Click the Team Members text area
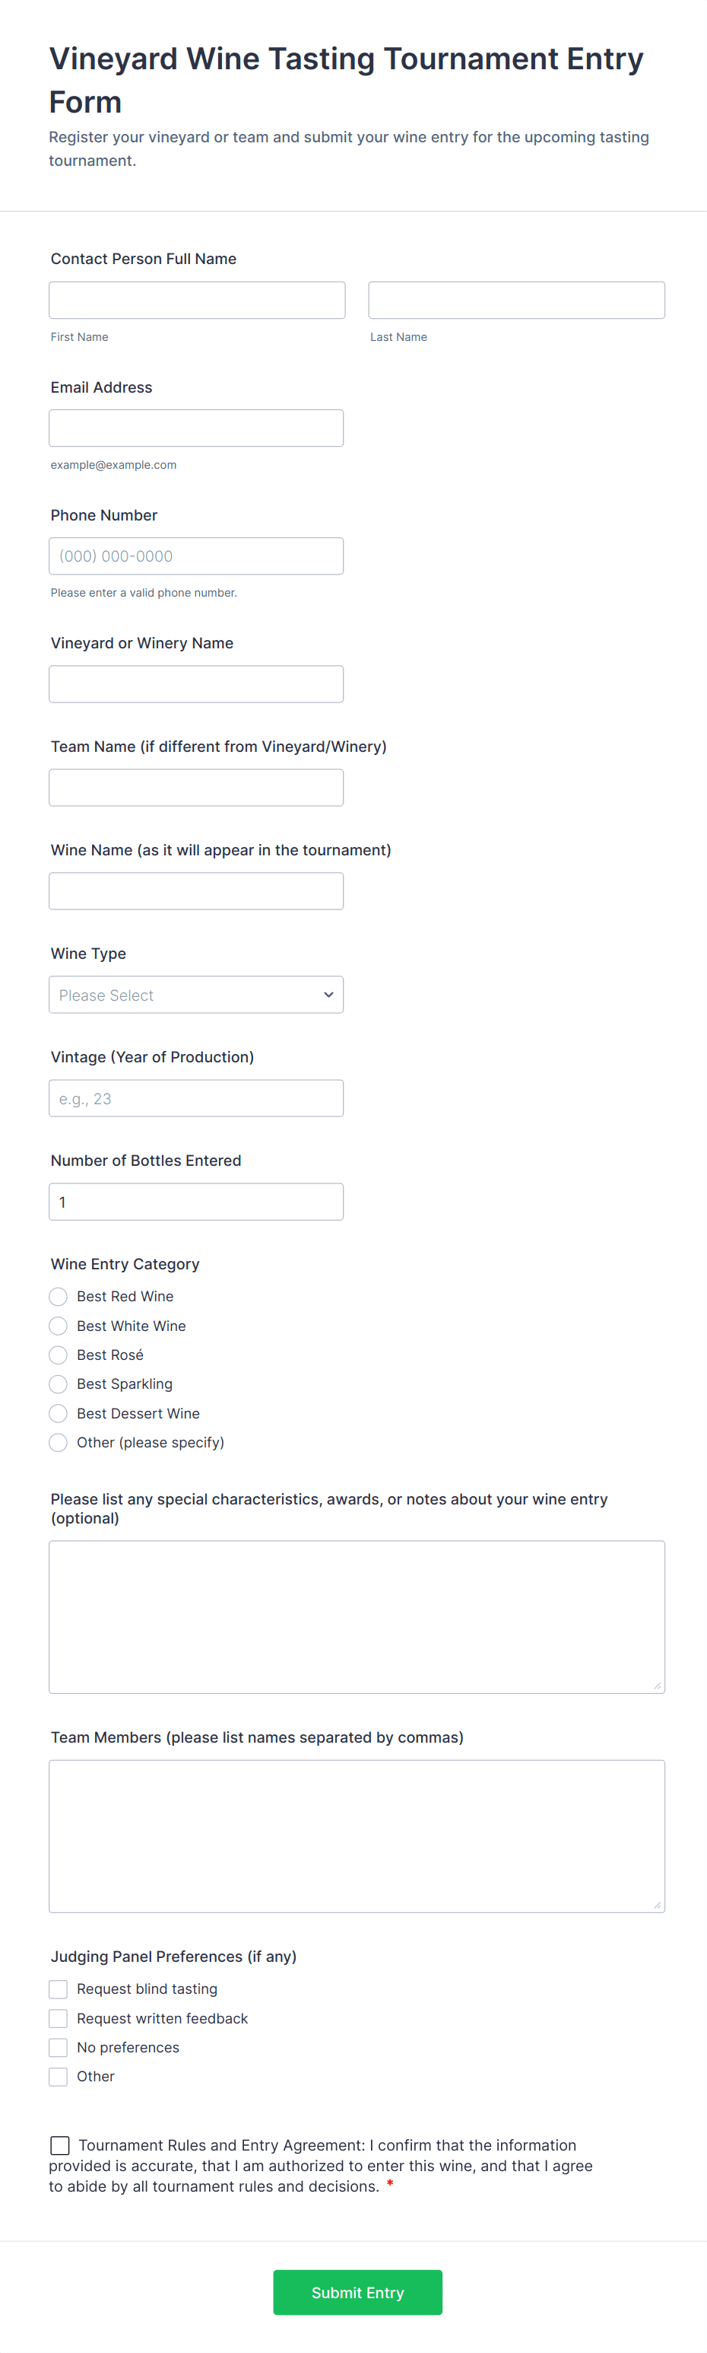 coord(357,1836)
